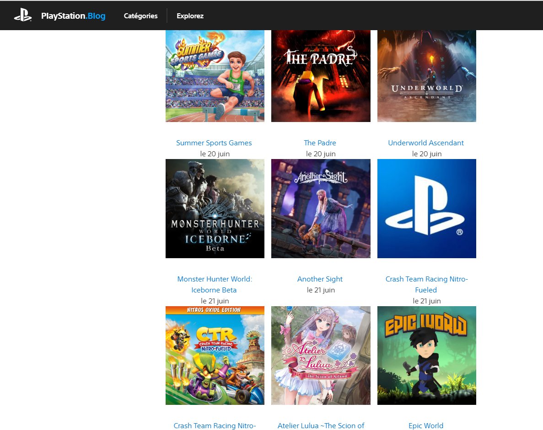Follow the Summer Sports Games title link
This screenshot has height=430, width=543.
tap(214, 143)
